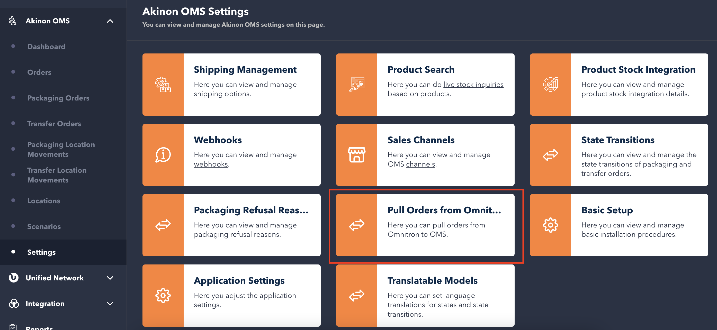Image resolution: width=717 pixels, height=330 pixels.
Task: Click the Akinon OMS rocket icon
Action: 13,21
